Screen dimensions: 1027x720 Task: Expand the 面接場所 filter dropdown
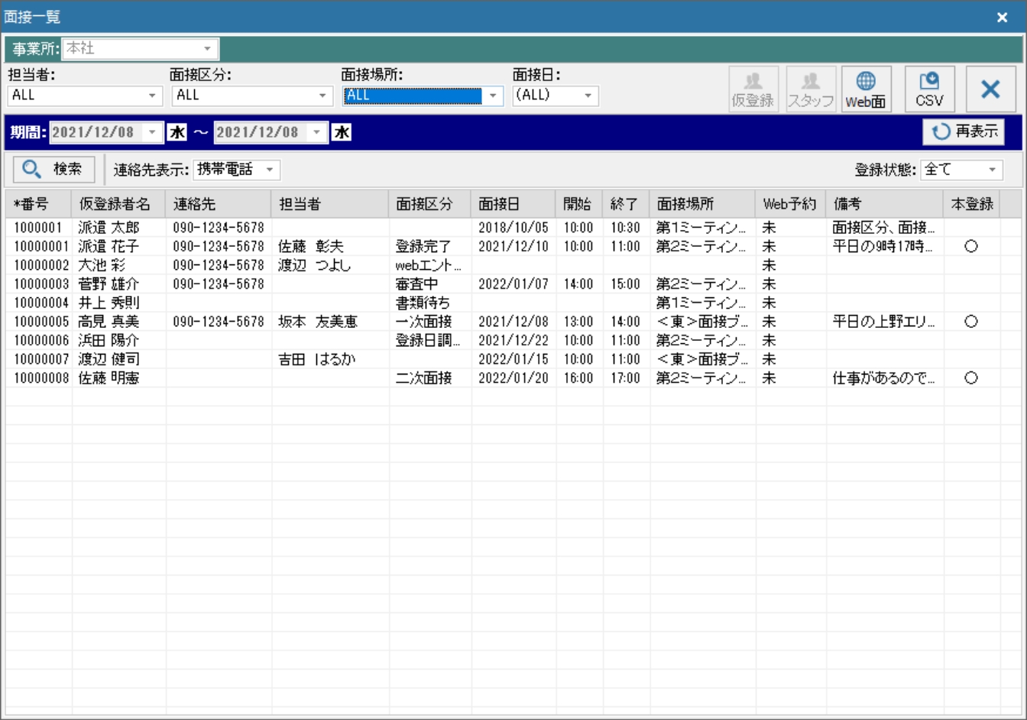point(493,96)
